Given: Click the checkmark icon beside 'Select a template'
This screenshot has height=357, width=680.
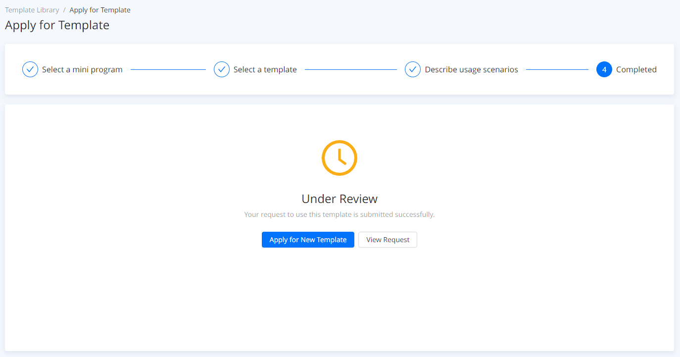Looking at the screenshot, I should [x=222, y=70].
